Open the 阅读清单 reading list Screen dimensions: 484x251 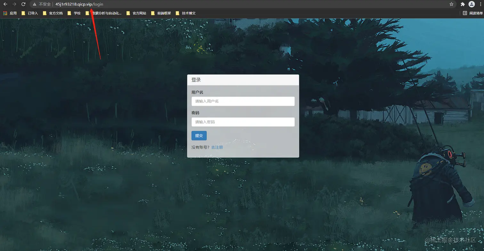point(473,13)
